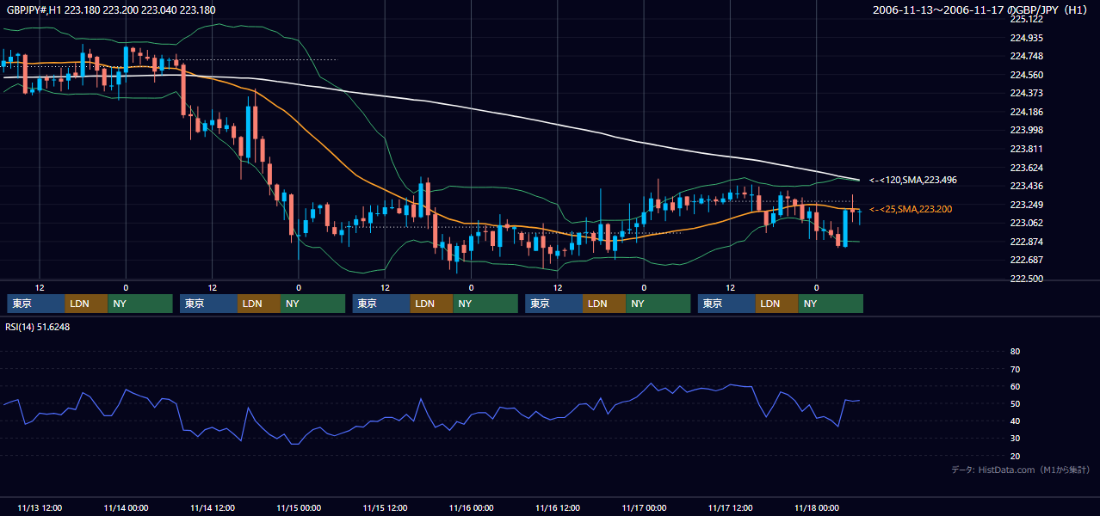Select the 25 SMA 223.200 value label
This screenshot has height=516, width=1100.
[x=911, y=209]
